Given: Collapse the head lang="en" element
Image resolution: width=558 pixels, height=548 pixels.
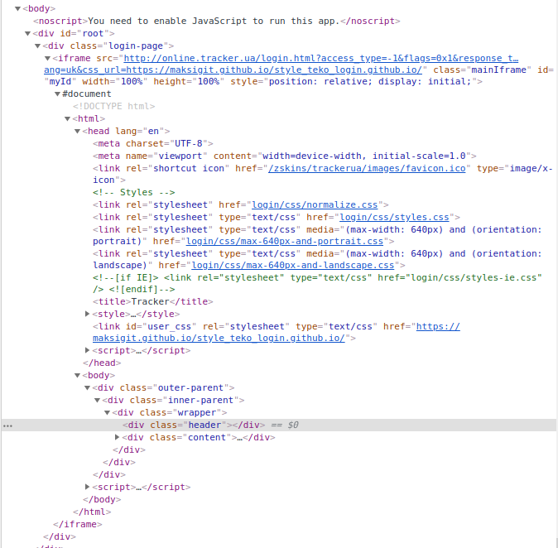Looking at the screenshot, I should click(x=77, y=132).
